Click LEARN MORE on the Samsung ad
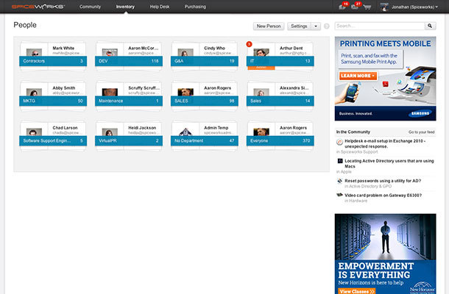This screenshot has height=294, width=449. click(358, 76)
